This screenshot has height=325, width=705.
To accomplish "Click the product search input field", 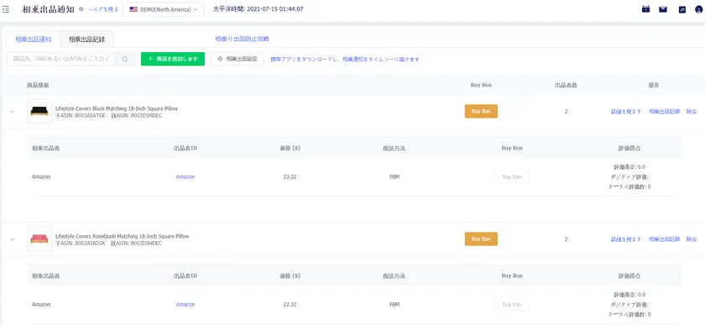I will pyautogui.click(x=60, y=59).
